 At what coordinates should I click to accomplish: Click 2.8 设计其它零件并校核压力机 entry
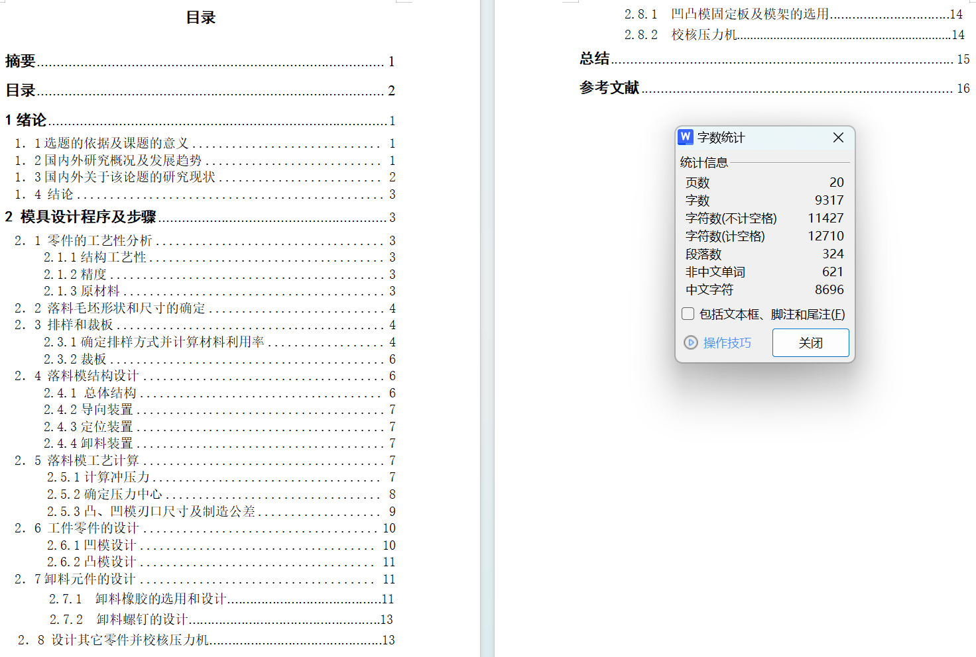(x=206, y=640)
